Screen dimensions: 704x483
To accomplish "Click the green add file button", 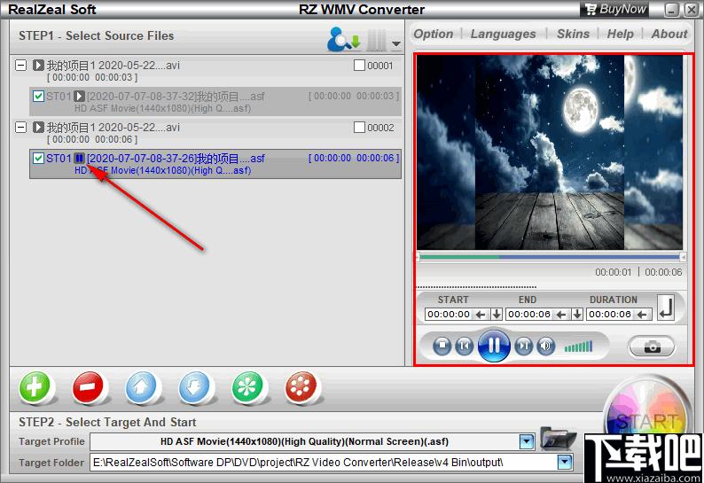I will point(35,386).
